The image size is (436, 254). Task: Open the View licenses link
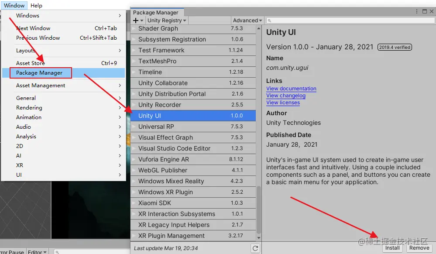tap(283, 103)
